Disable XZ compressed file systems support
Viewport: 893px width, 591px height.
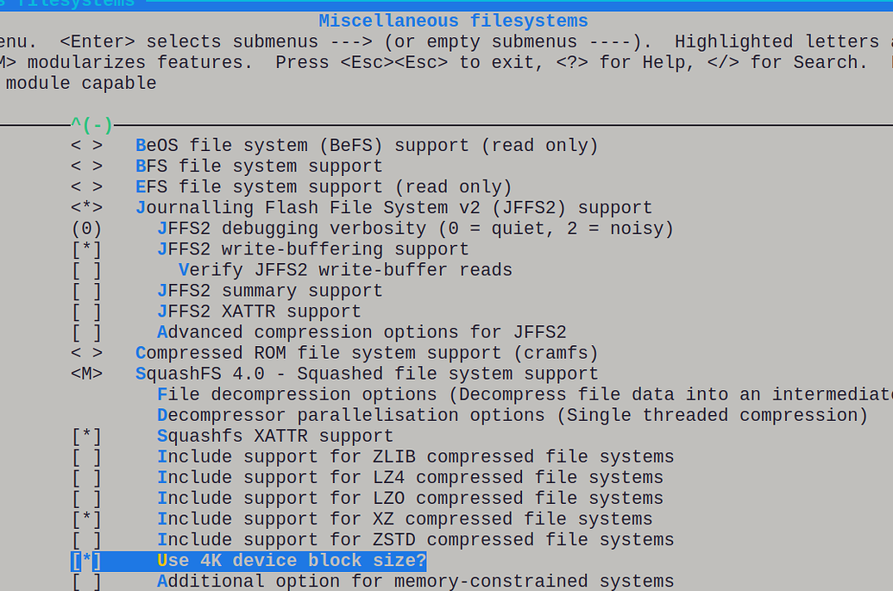[86, 519]
